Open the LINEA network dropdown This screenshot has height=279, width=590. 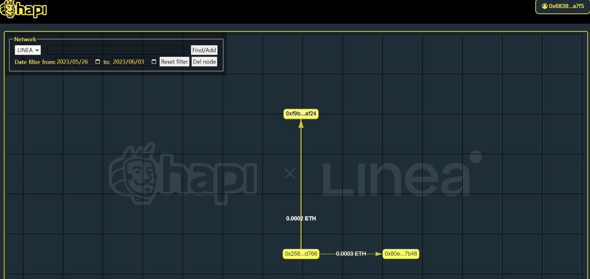pyautogui.click(x=28, y=50)
